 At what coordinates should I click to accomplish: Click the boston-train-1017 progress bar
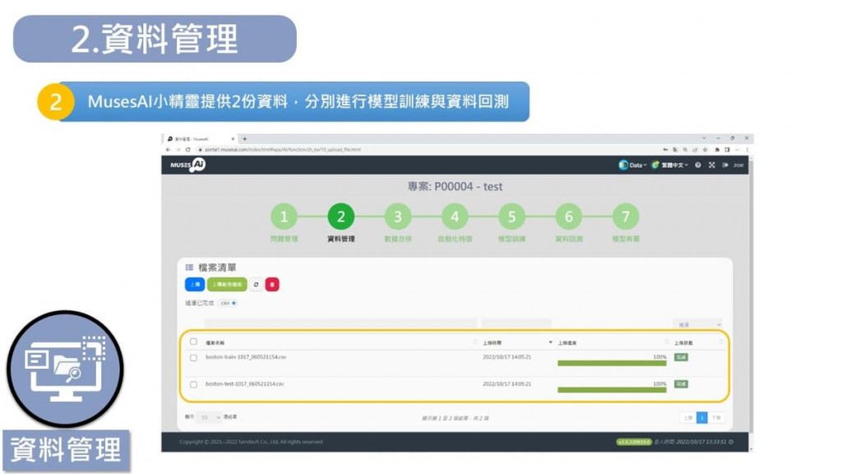click(612, 363)
